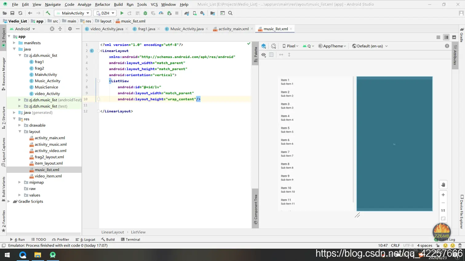Click the Project Structure icon
The width and height of the screenshot is (465, 261).
[213, 13]
